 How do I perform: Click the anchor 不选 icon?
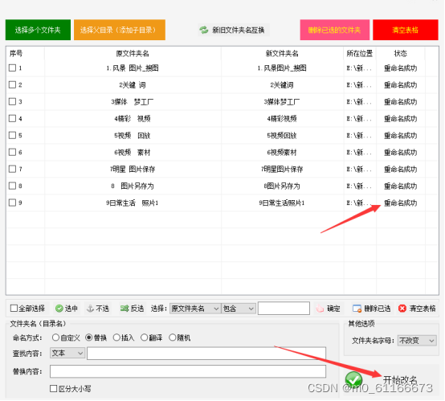click(x=90, y=309)
